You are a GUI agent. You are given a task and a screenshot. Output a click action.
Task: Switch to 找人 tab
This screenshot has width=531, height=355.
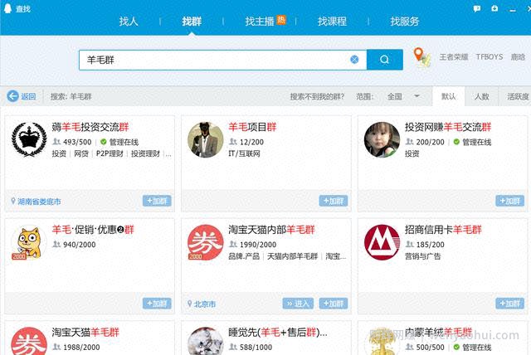tap(129, 22)
